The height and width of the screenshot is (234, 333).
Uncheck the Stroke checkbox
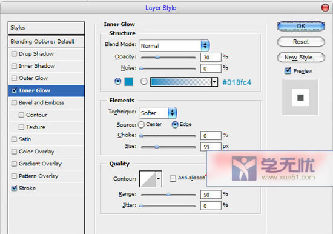(x=14, y=188)
